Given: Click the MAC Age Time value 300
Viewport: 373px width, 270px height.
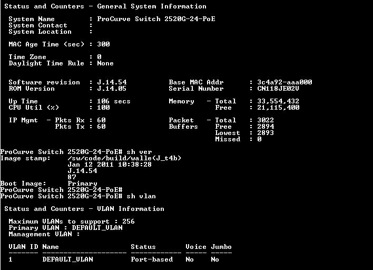Looking at the screenshot, I should tap(103, 44).
